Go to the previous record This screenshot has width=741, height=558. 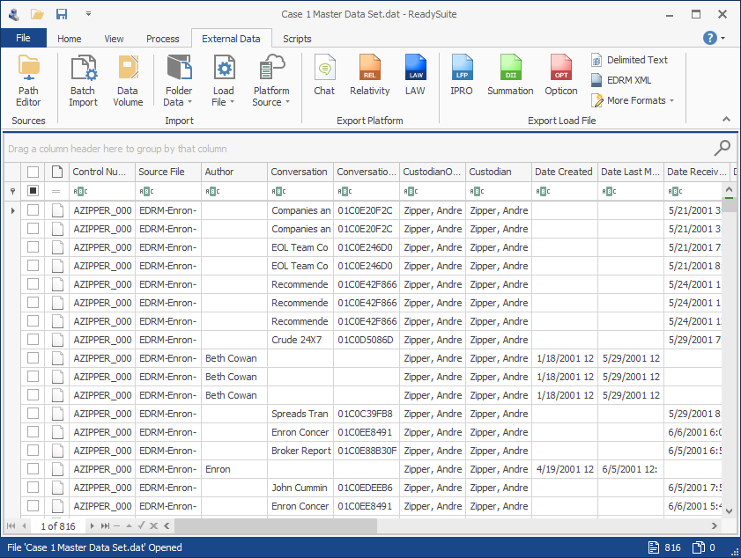24,525
